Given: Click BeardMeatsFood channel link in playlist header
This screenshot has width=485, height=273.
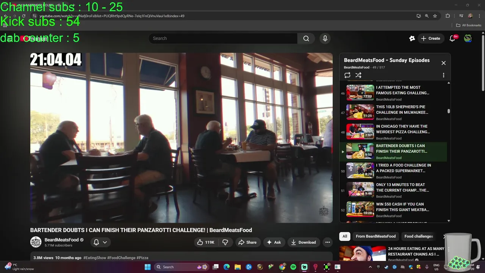Looking at the screenshot, I should (x=357, y=67).
